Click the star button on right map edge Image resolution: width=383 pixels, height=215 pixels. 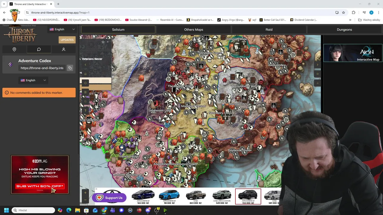click(x=317, y=74)
